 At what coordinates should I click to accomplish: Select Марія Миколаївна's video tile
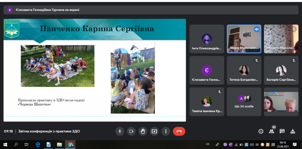(244, 38)
